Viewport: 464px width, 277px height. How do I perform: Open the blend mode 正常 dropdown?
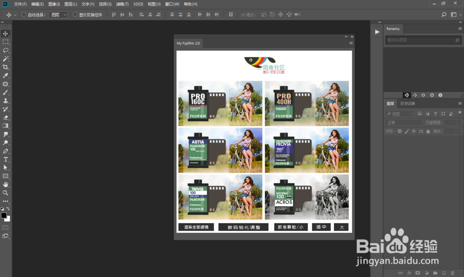404,122
